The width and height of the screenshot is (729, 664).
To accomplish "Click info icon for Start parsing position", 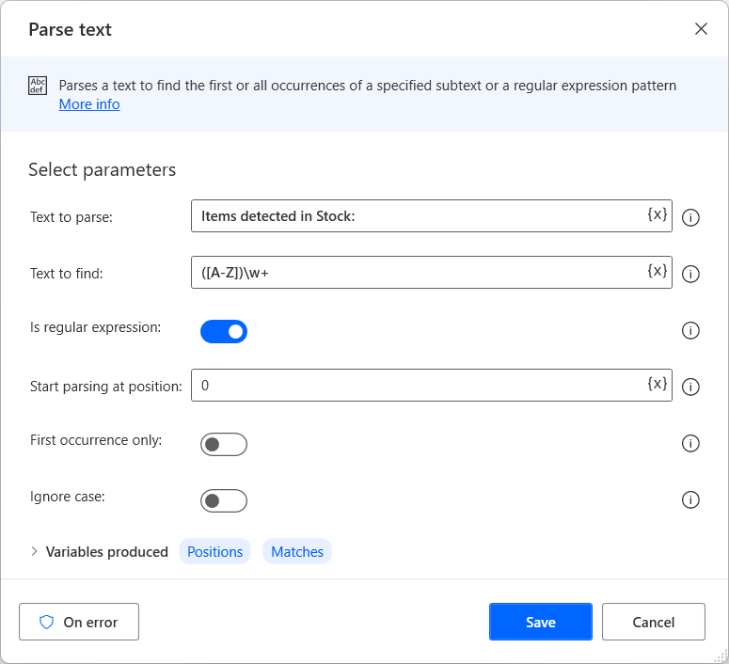I will click(690, 387).
